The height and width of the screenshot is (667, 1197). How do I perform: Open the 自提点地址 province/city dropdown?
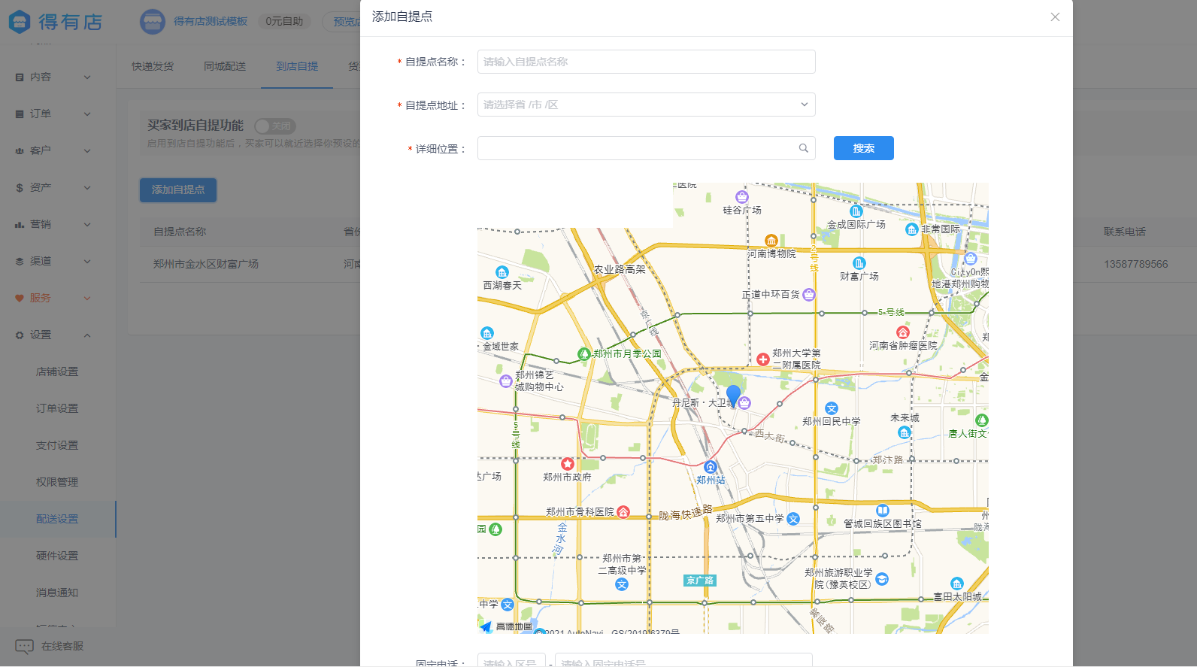[646, 105]
